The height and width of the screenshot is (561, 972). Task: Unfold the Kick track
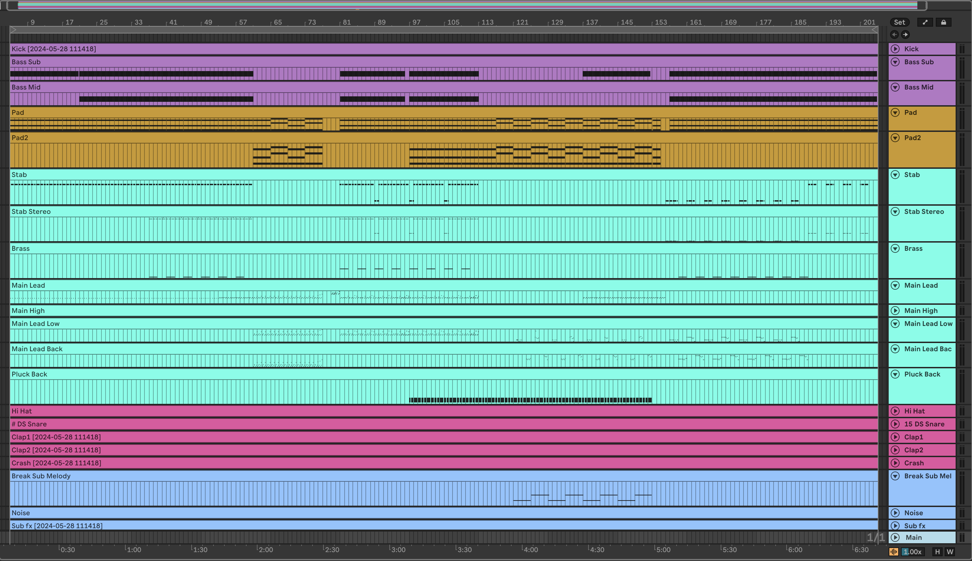[x=895, y=49]
